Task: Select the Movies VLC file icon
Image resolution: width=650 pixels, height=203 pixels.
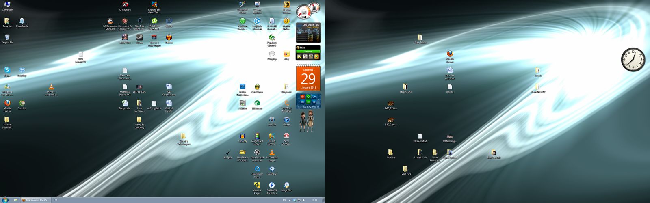Action: tap(51, 90)
